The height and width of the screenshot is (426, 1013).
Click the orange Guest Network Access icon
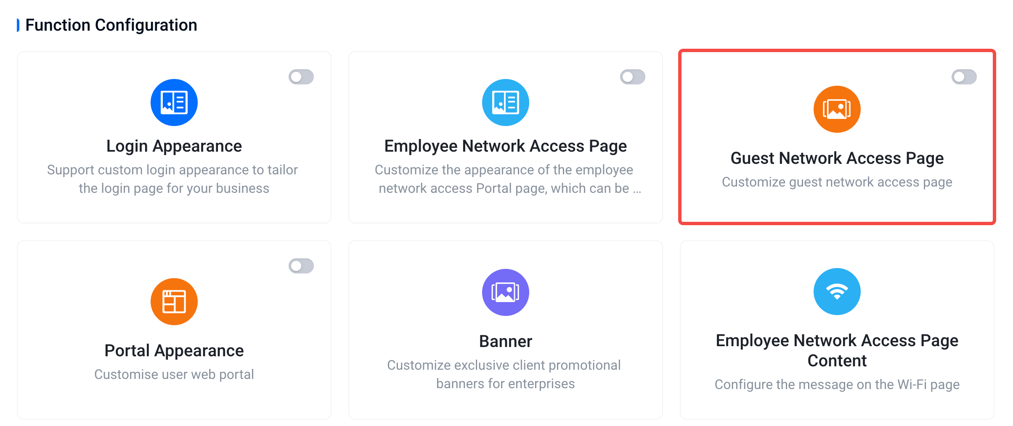(x=837, y=109)
